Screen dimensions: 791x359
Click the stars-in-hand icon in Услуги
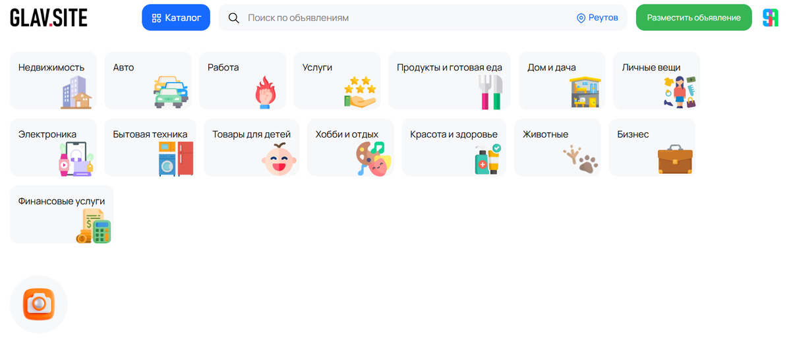(x=360, y=92)
